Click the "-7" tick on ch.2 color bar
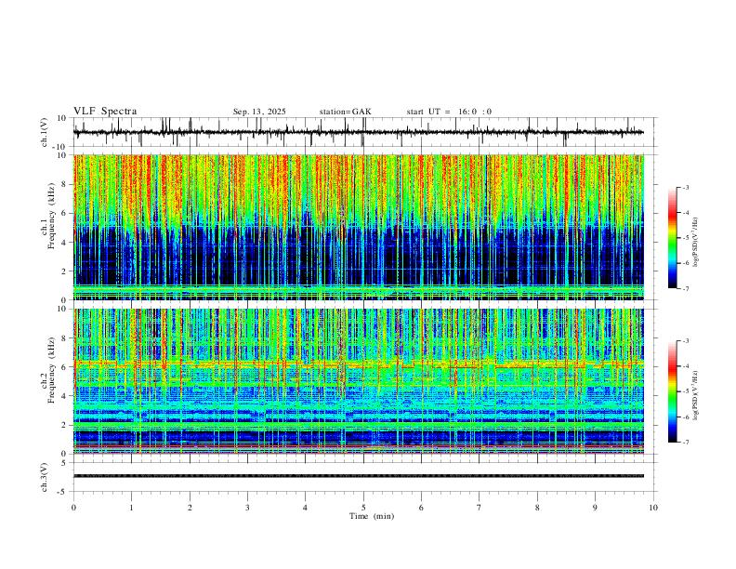 (686, 443)
